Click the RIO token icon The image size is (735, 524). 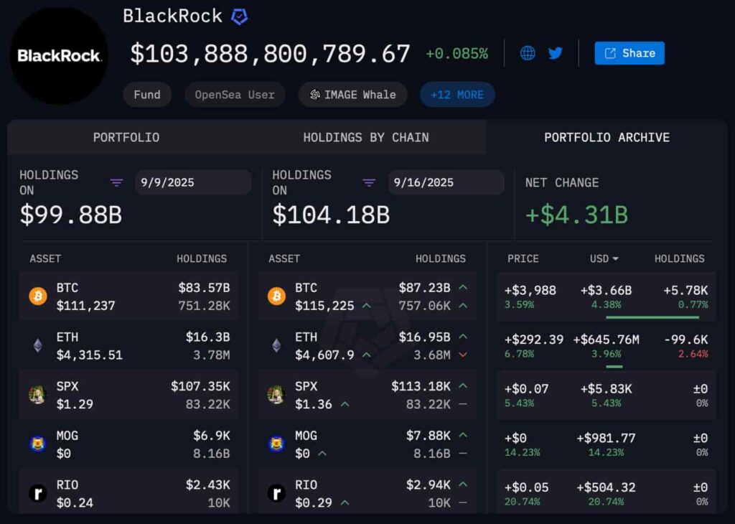click(x=37, y=493)
